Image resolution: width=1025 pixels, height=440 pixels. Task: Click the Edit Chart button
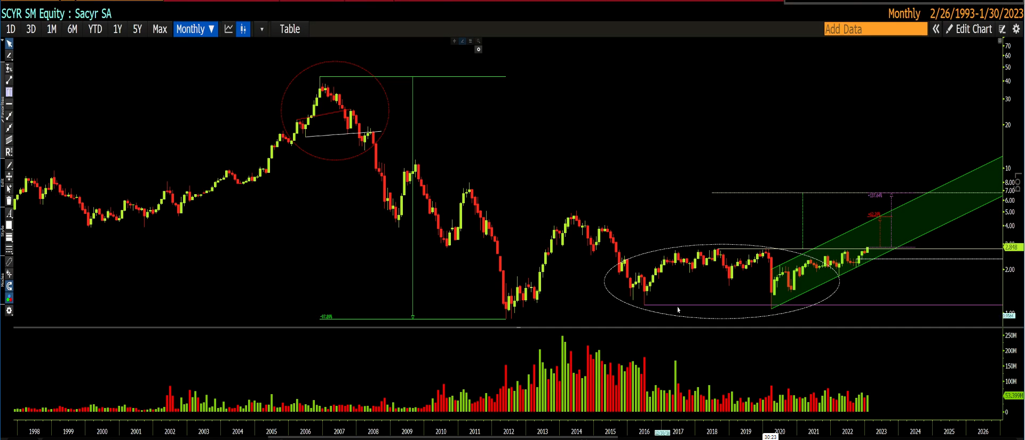pyautogui.click(x=969, y=29)
